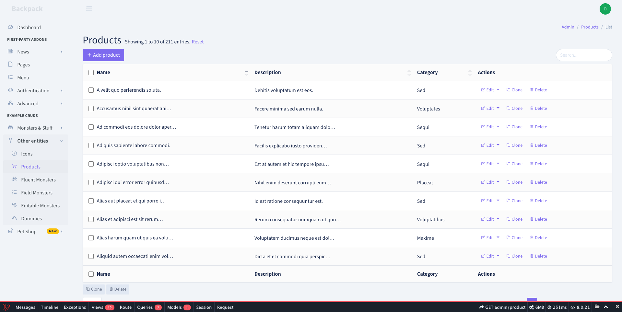Viewport: 622px width, 312px height.
Task: Open debugbar folder icon
Action: [597, 307]
